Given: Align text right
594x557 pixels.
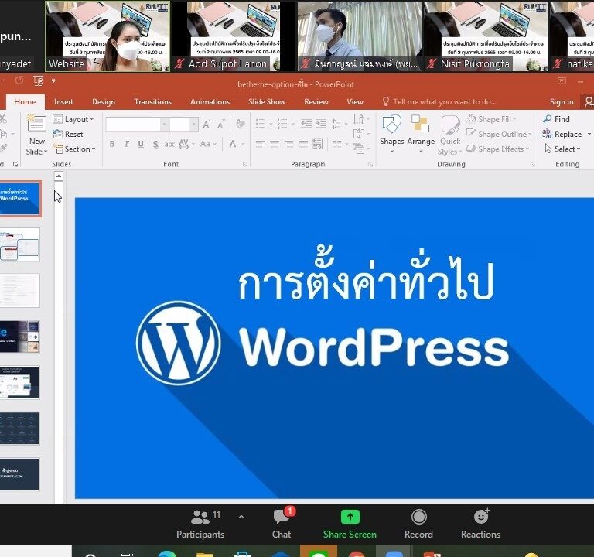Looking at the screenshot, I should click(288, 144).
